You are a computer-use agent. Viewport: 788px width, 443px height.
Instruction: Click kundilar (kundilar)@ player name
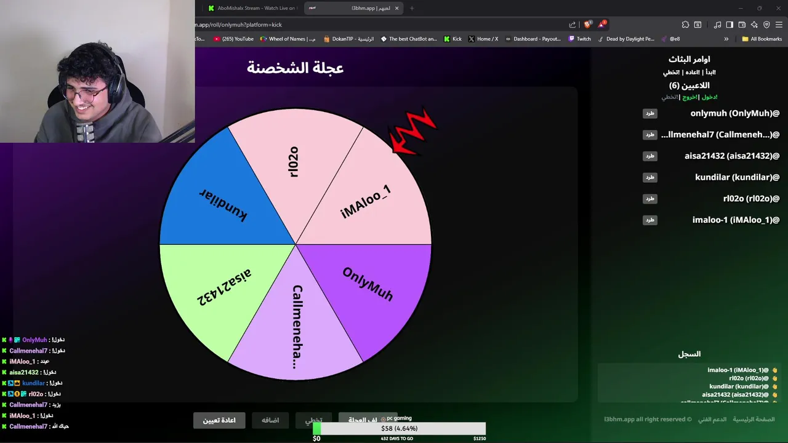tap(738, 177)
